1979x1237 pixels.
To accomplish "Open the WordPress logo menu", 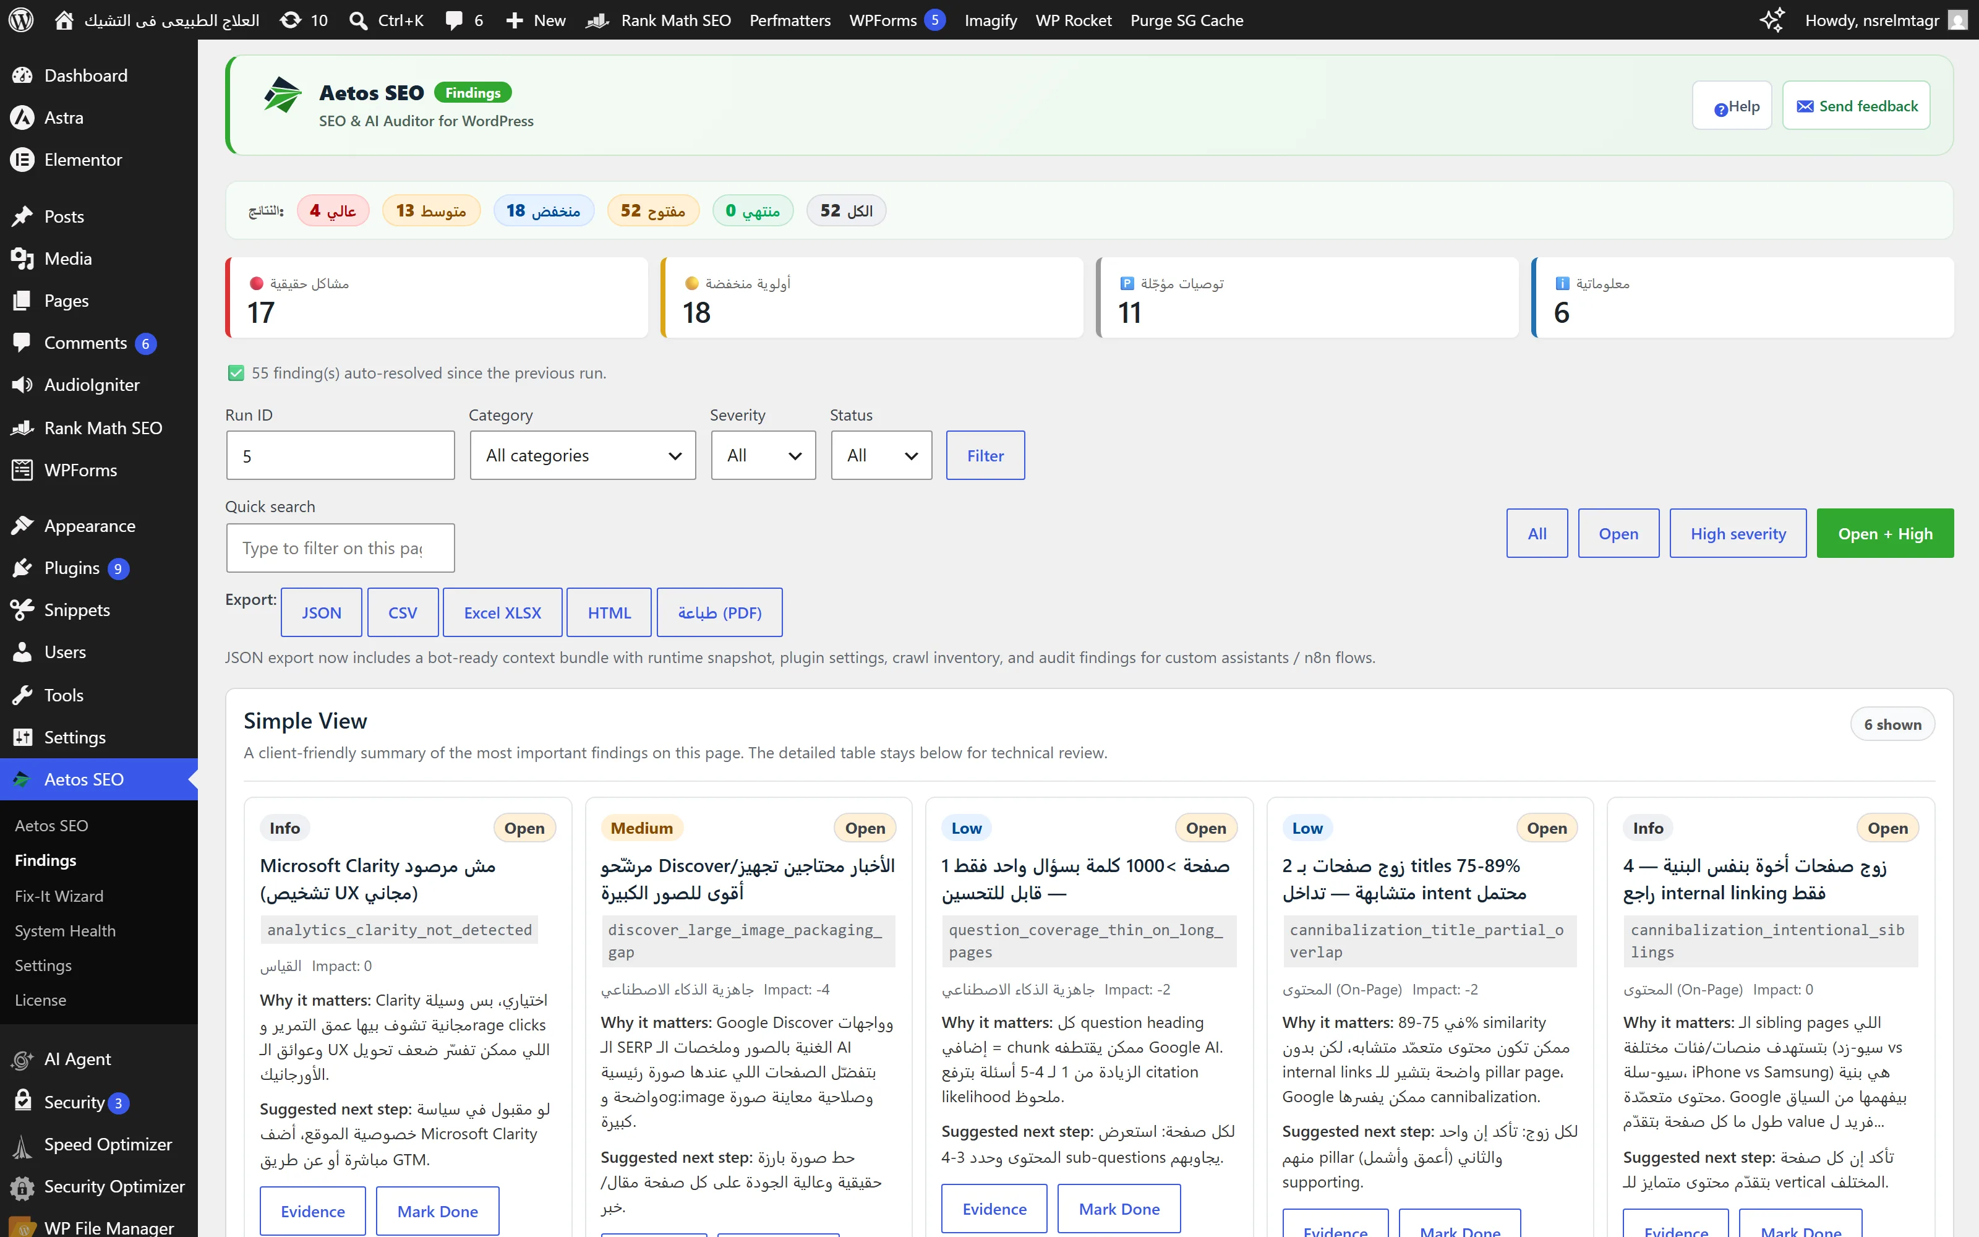I will (20, 20).
